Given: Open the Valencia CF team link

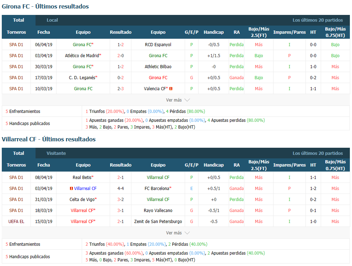Looking at the screenshot, I should 155,89.
